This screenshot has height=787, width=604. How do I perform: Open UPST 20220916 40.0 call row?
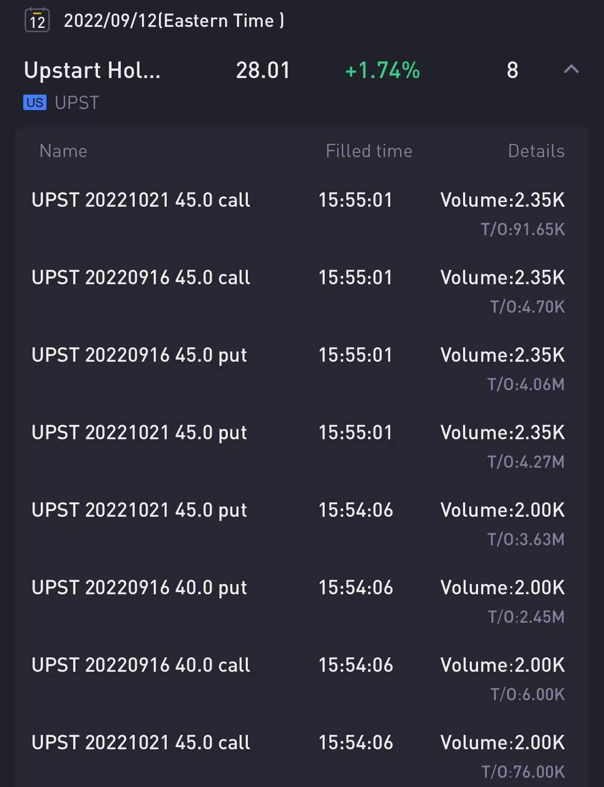click(141, 666)
